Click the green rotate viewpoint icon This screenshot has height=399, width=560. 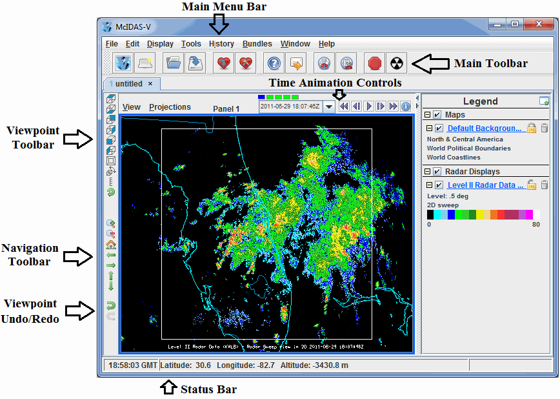tap(111, 192)
